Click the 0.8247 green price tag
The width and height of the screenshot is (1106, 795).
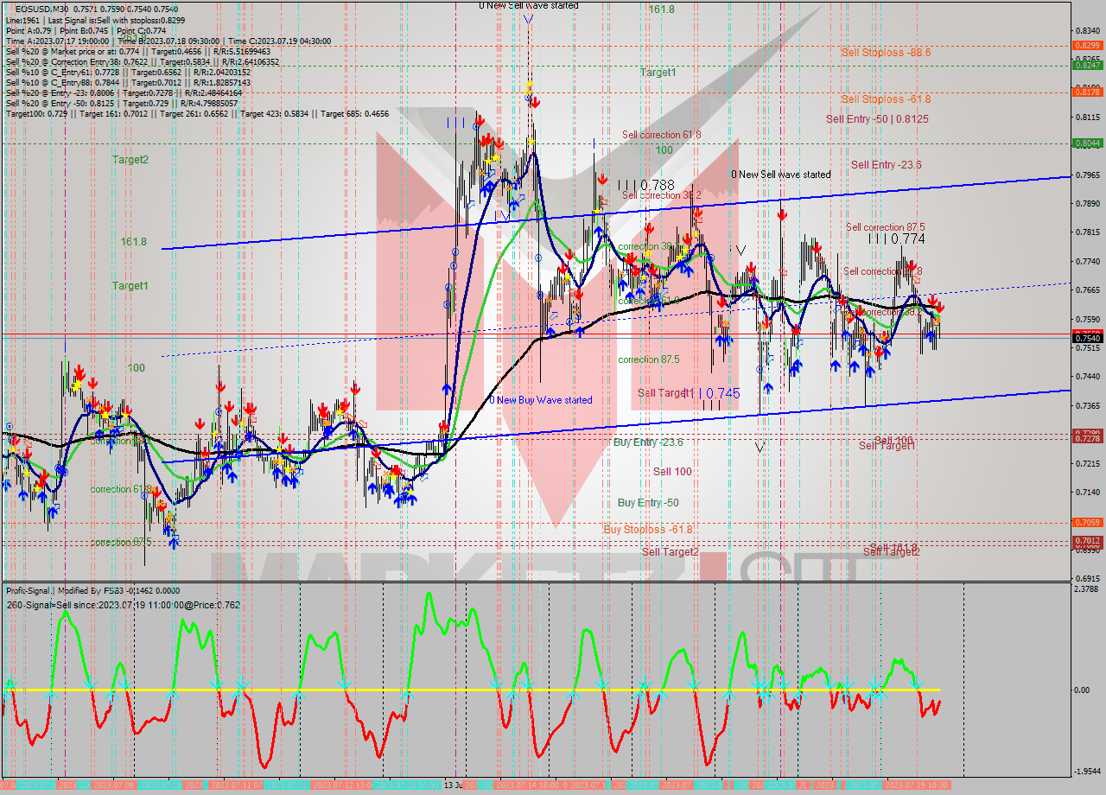click(x=1086, y=65)
